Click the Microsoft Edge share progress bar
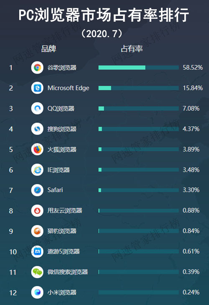 point(138,88)
